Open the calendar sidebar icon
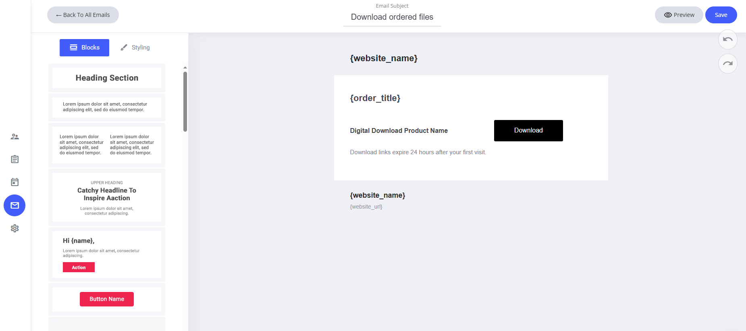Viewport: 746px width, 331px height. coord(15,182)
